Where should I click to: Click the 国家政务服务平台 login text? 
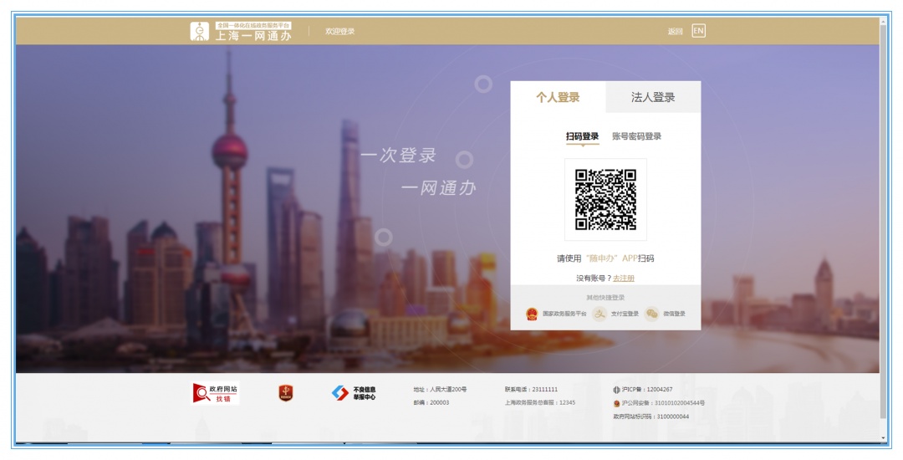pos(564,314)
